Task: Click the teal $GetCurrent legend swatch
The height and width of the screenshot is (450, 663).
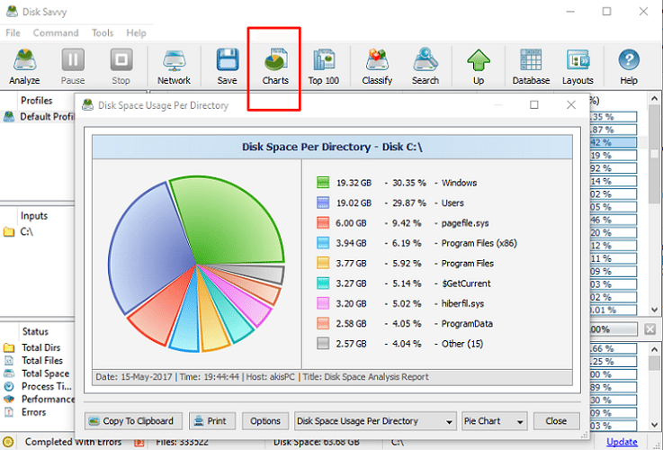Action: pyautogui.click(x=323, y=283)
